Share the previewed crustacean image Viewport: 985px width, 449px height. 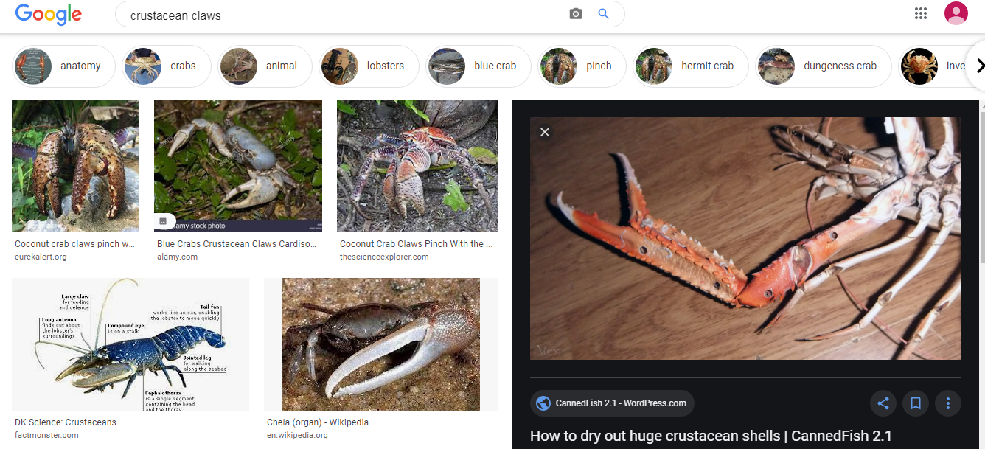pos(883,403)
